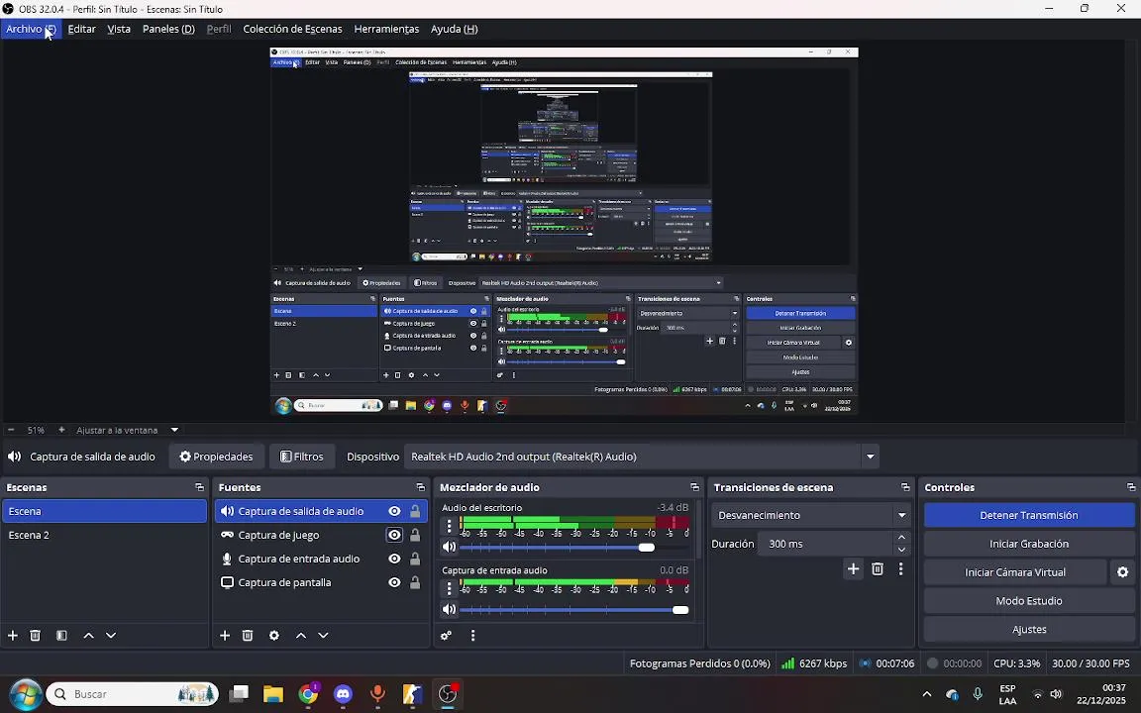
Task: Remove selected source with trash icon
Action: pos(248,636)
